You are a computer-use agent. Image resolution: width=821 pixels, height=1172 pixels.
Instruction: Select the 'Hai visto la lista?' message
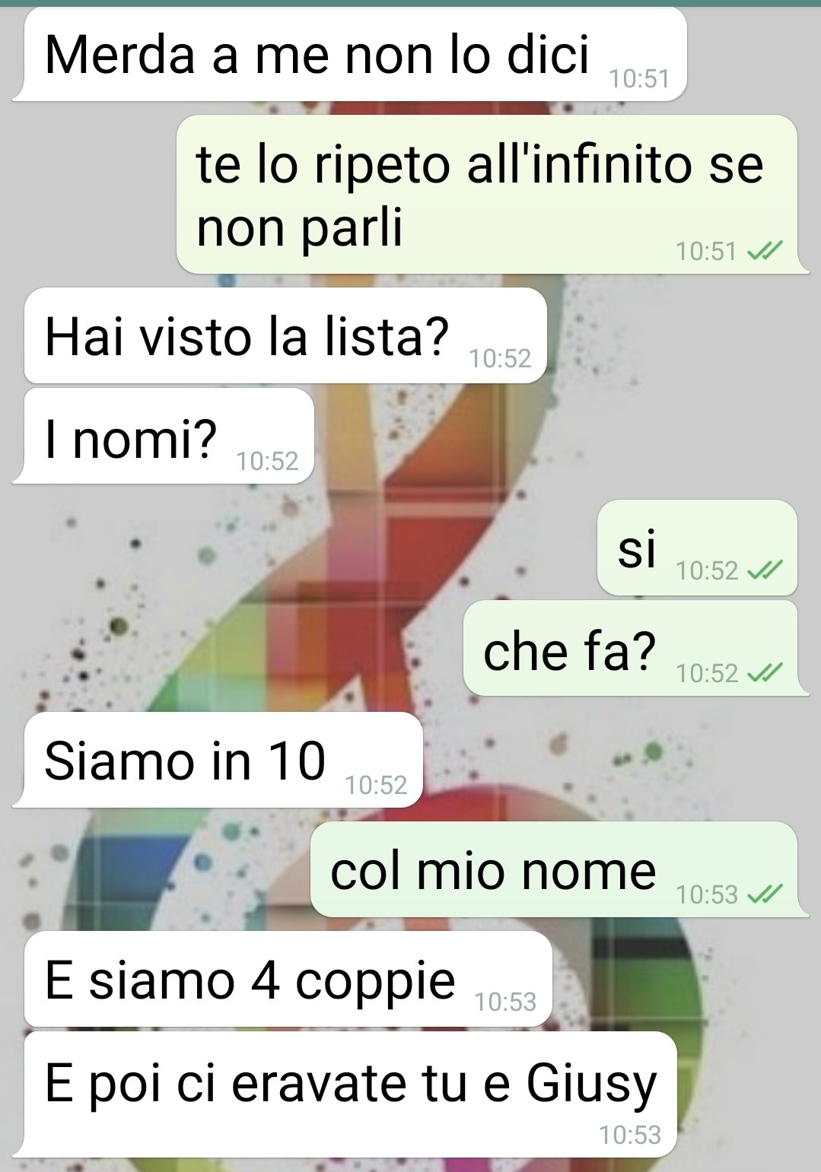pyautogui.click(x=285, y=335)
